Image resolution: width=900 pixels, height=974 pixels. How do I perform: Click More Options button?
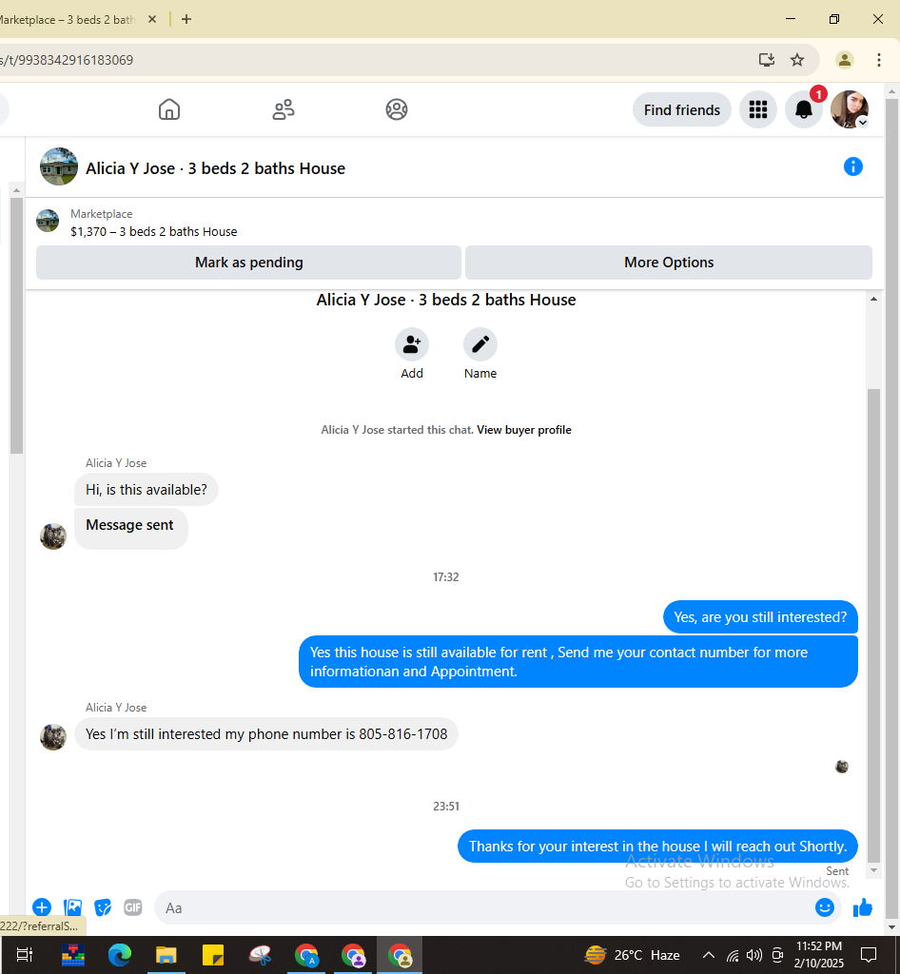pos(668,263)
